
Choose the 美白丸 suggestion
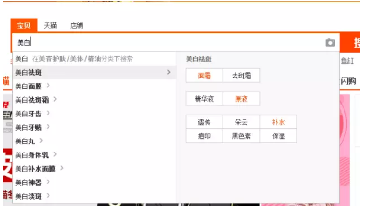point(25,141)
